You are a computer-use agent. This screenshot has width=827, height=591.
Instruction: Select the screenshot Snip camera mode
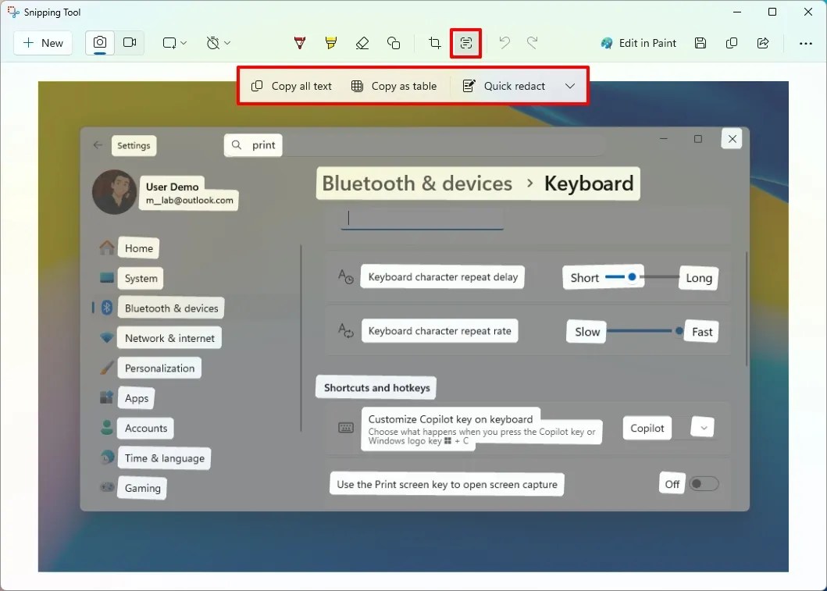[100, 43]
